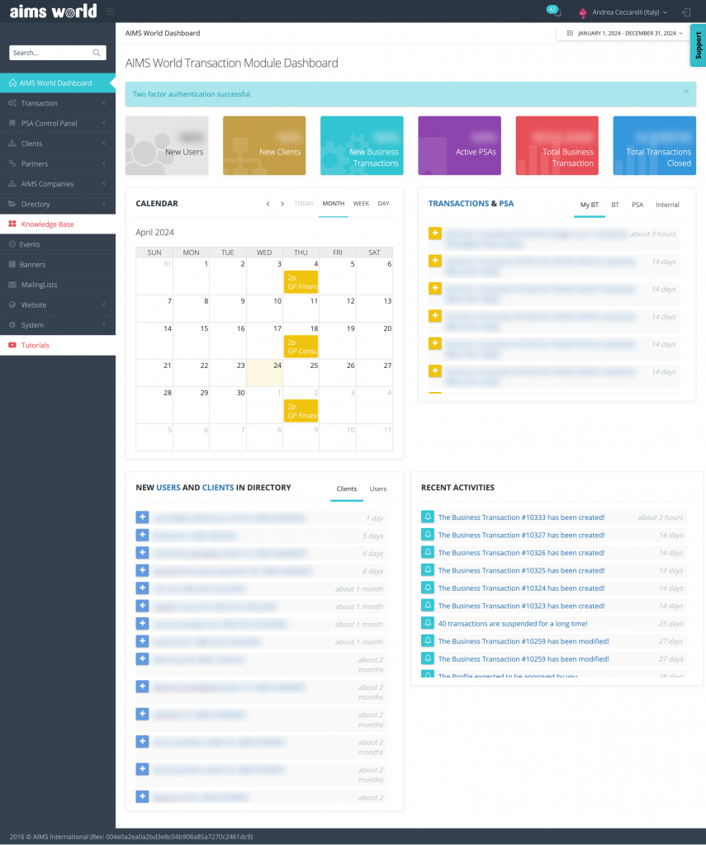Open the New Business Transactions card
706x845 pixels.
point(362,145)
